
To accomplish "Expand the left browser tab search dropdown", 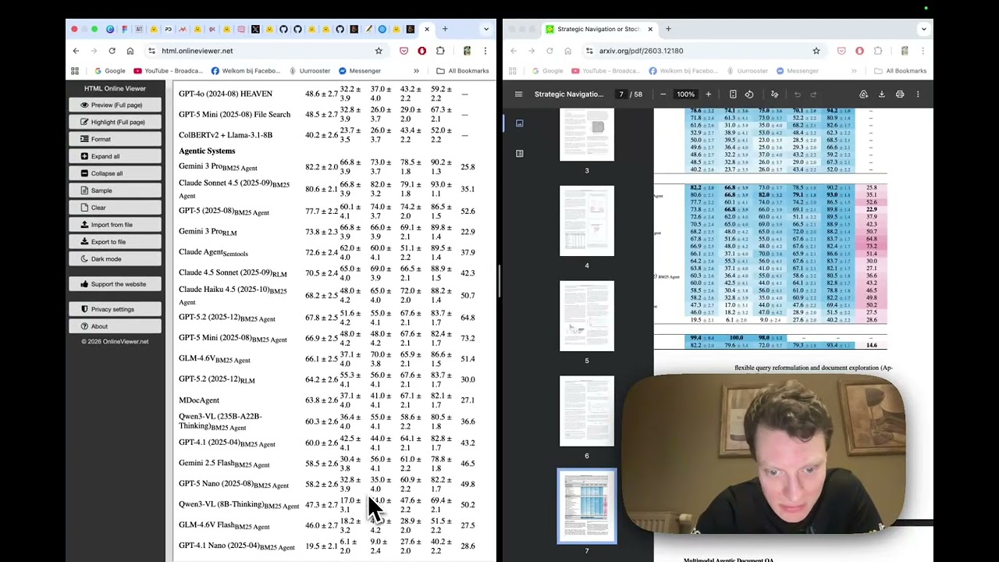I will coord(485,29).
